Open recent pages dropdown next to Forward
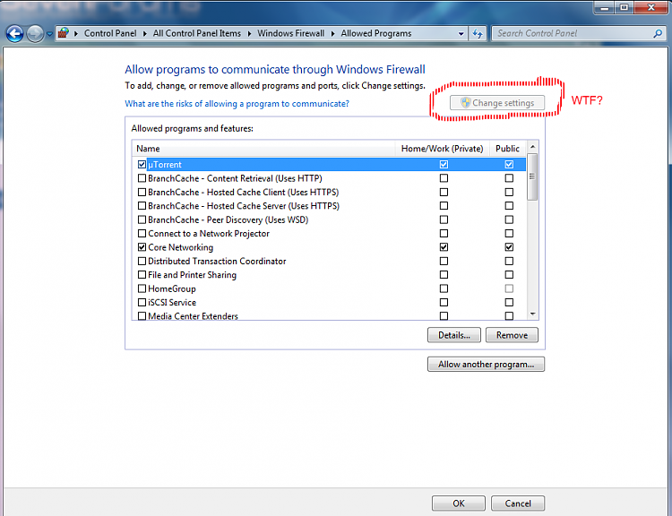 49,34
